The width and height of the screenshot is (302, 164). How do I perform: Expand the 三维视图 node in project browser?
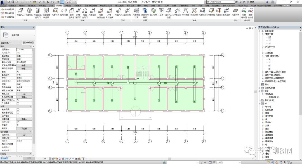[x=262, y=53]
